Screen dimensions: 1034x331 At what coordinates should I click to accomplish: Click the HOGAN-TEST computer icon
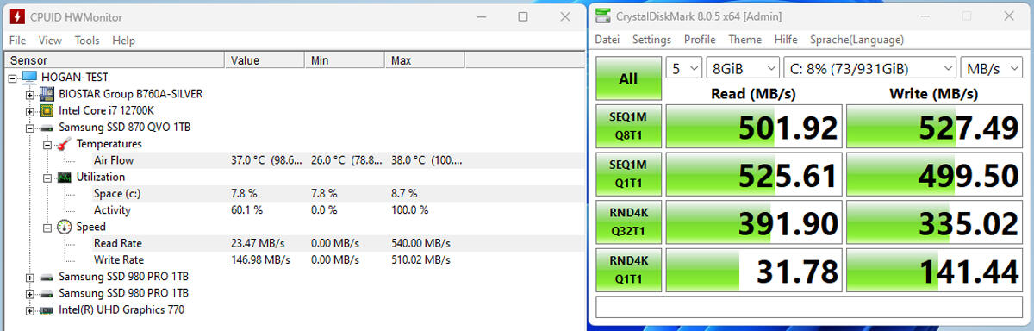pyautogui.click(x=29, y=77)
